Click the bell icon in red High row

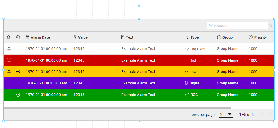click(9, 60)
